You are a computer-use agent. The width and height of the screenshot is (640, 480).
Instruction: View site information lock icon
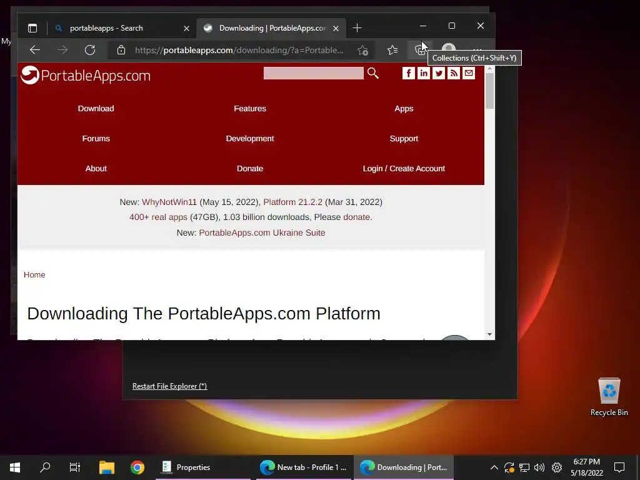[121, 50]
